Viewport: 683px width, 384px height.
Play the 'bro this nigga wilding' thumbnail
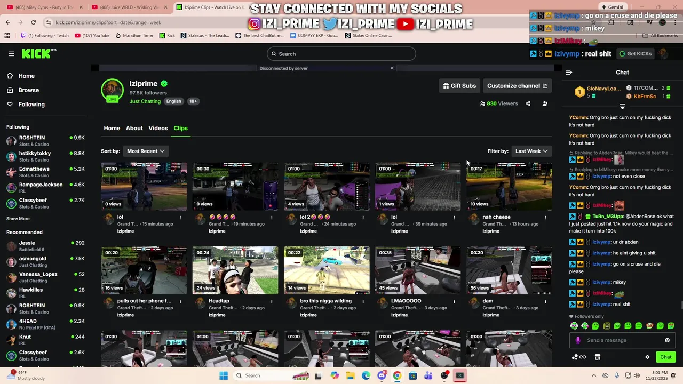pos(327,270)
